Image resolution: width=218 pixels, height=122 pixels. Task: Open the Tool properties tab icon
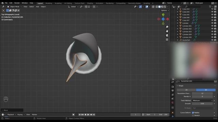tap(173, 82)
